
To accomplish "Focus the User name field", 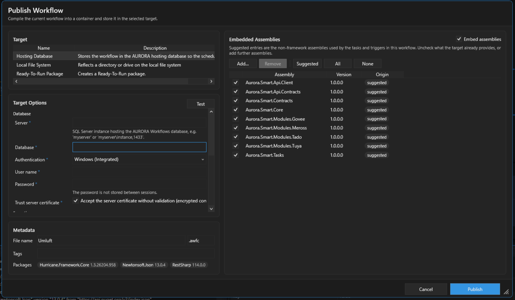I will coord(139,172).
